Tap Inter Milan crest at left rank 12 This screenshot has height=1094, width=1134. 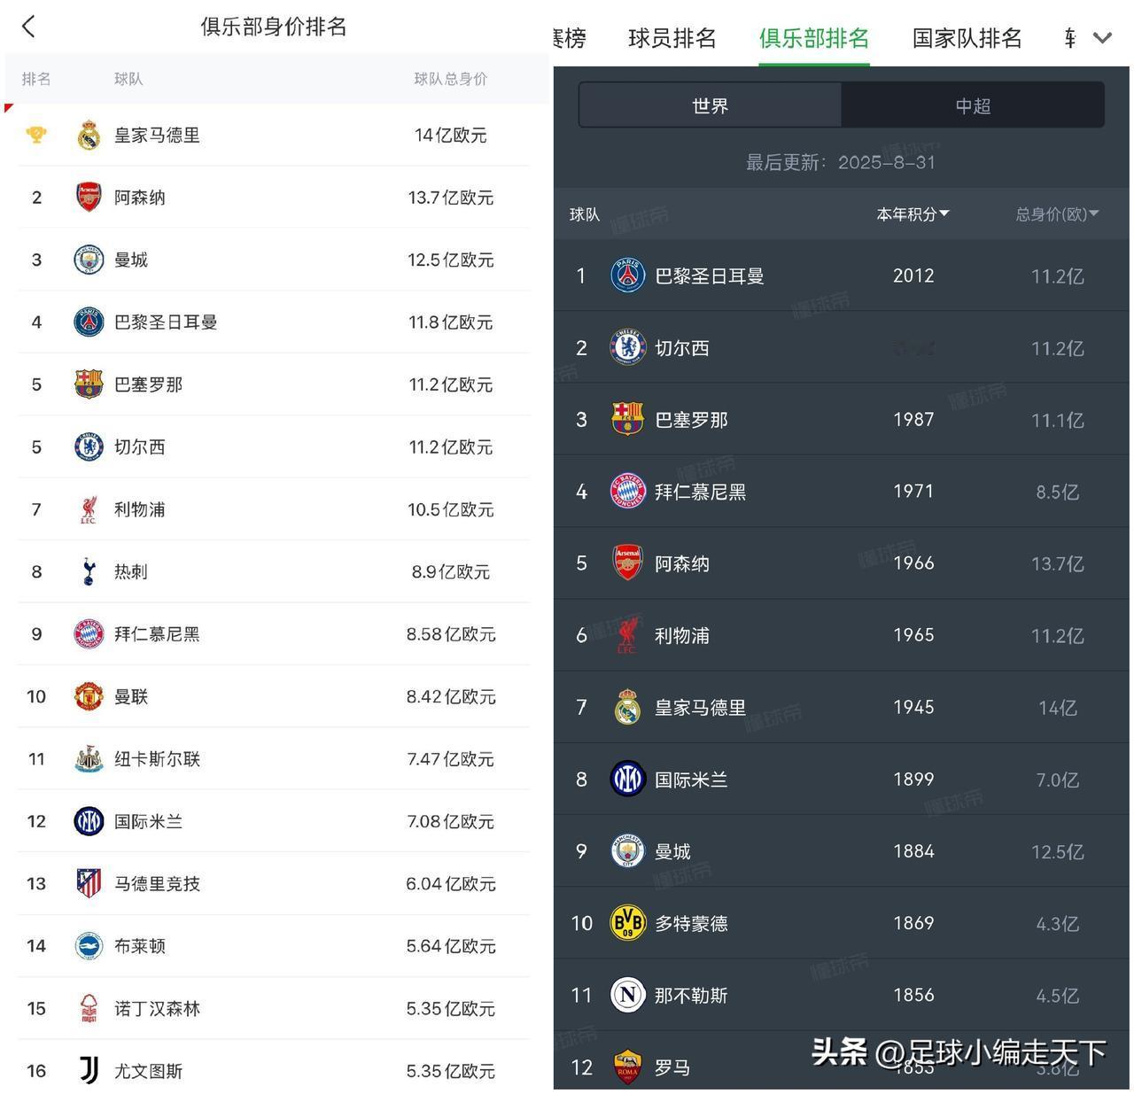click(x=89, y=821)
